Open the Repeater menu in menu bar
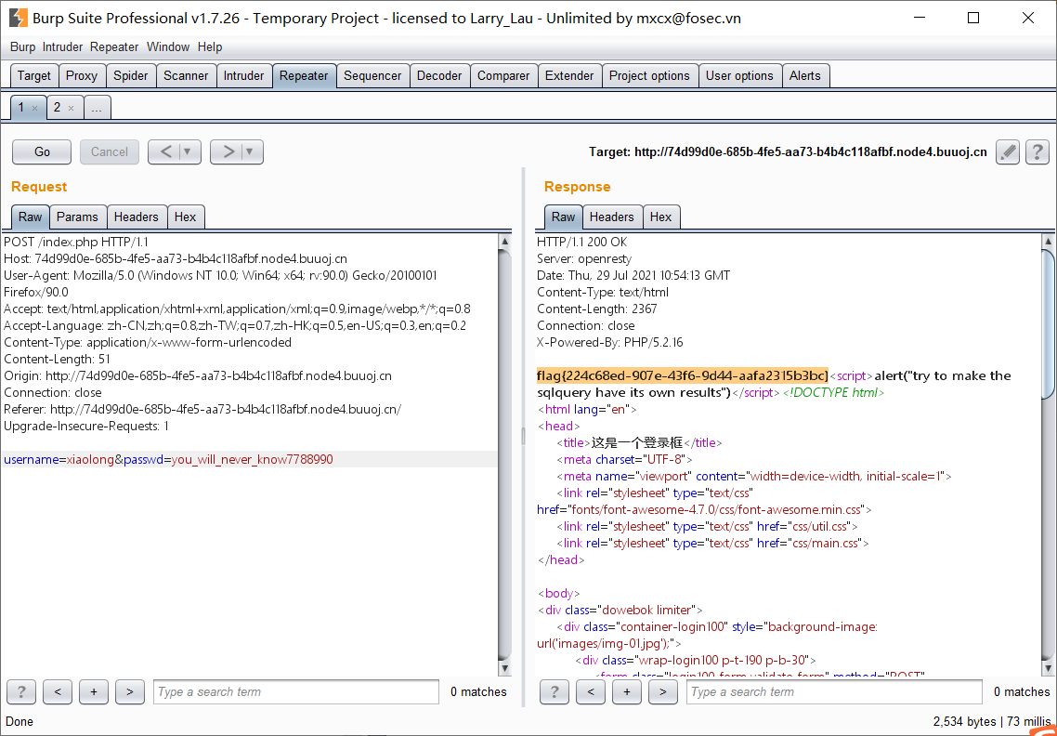 [x=114, y=47]
